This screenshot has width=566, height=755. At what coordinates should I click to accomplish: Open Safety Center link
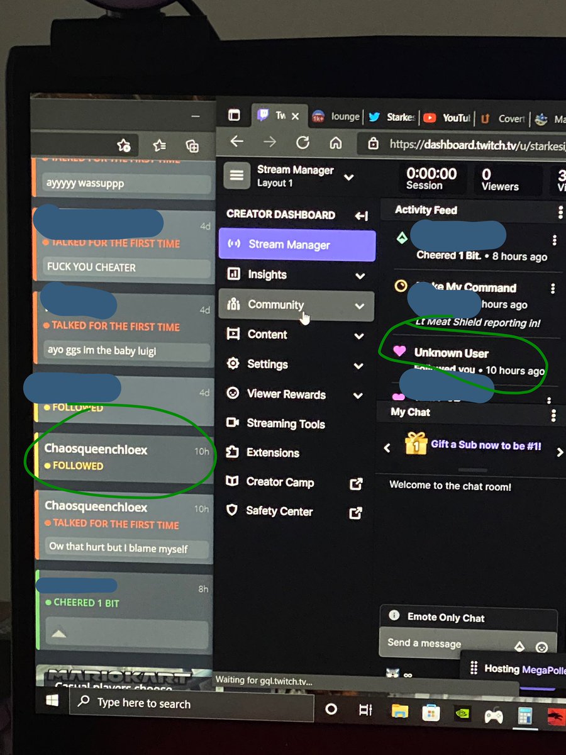(279, 511)
